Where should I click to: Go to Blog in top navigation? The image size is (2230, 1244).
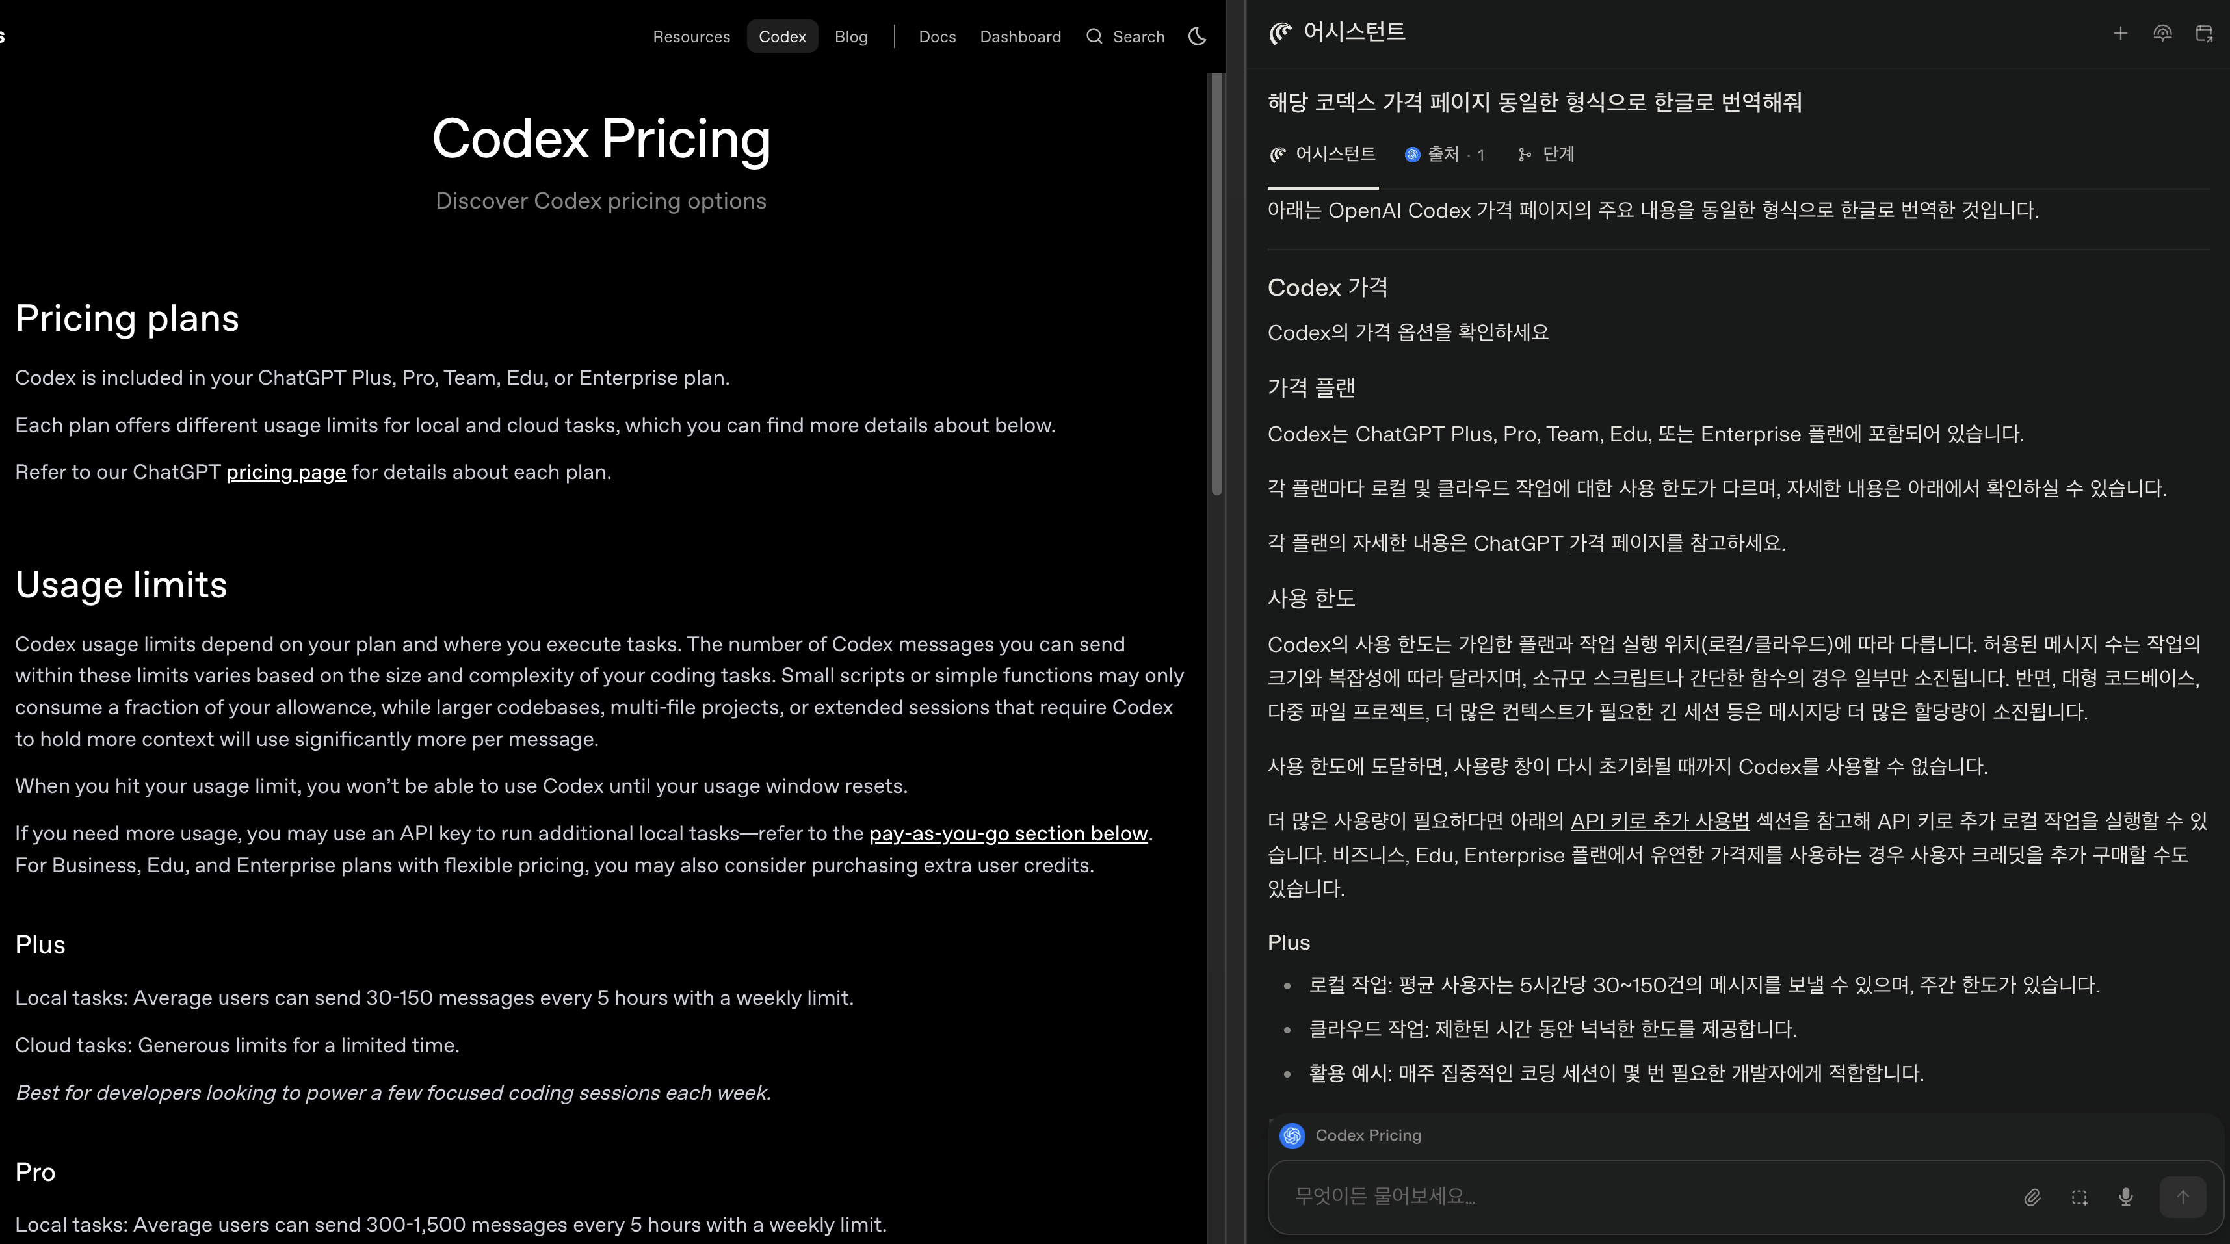(x=850, y=36)
